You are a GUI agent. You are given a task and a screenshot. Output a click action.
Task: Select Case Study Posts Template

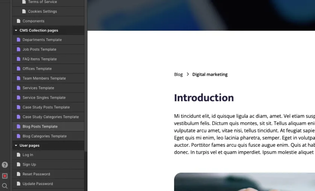[x=48, y=107]
